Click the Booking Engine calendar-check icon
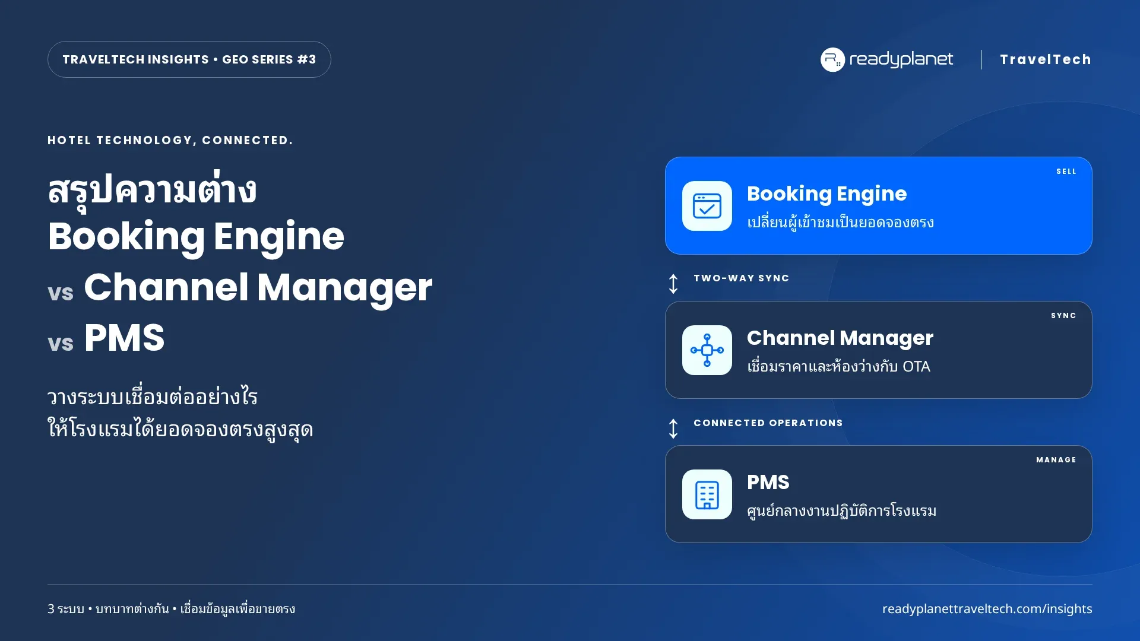This screenshot has height=641, width=1140. pyautogui.click(x=707, y=206)
